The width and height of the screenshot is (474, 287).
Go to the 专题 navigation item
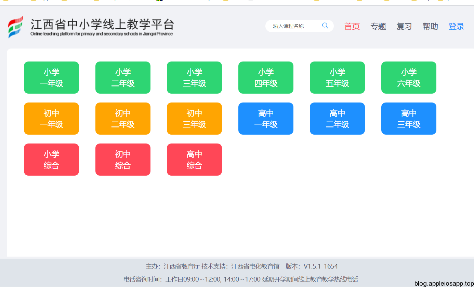(378, 26)
